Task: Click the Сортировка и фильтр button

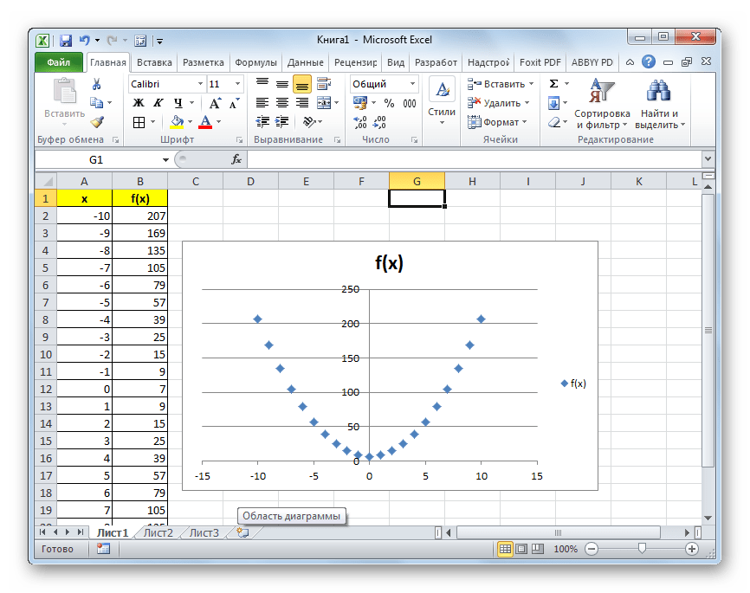Action: point(602,102)
